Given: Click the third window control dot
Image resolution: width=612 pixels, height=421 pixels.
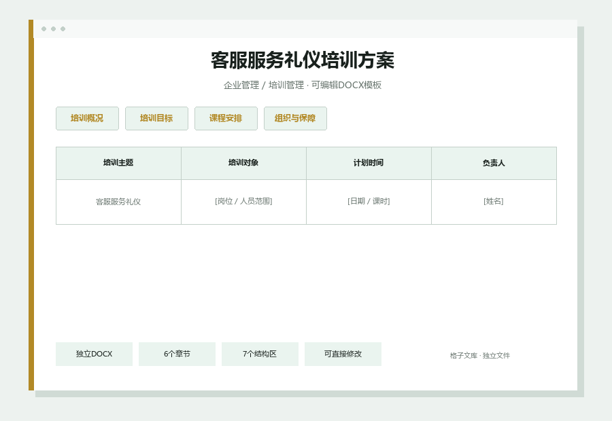Looking at the screenshot, I should 63,29.
